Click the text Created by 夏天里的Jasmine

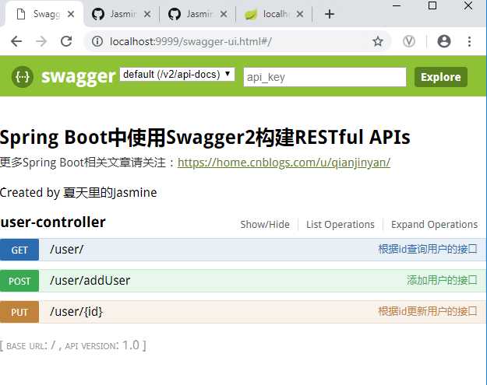[78, 193]
